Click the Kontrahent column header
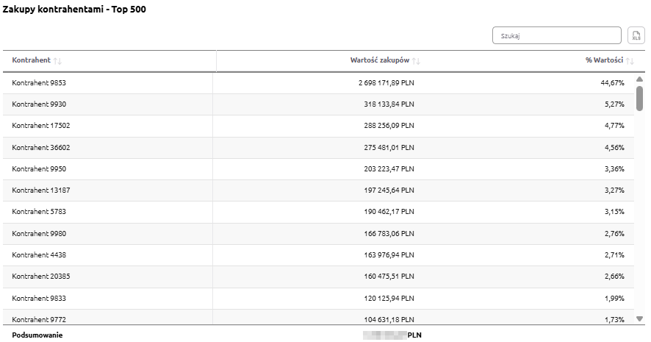 pos(32,60)
